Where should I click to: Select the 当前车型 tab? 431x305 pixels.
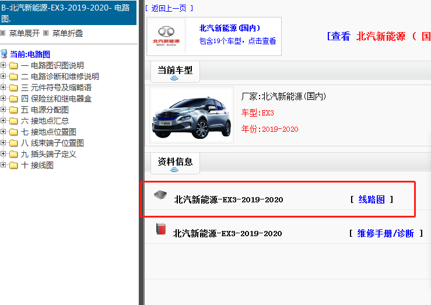(174, 71)
